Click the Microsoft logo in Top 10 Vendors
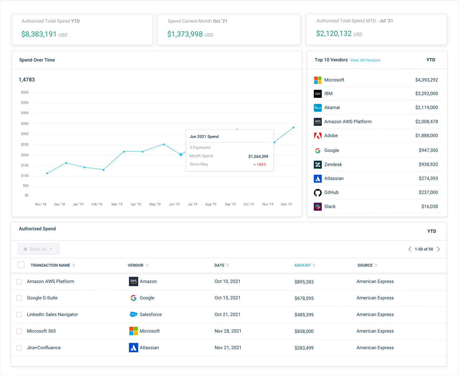459x375 pixels. (318, 80)
